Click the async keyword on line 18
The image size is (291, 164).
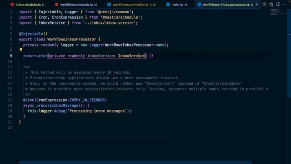[x=29, y=105]
